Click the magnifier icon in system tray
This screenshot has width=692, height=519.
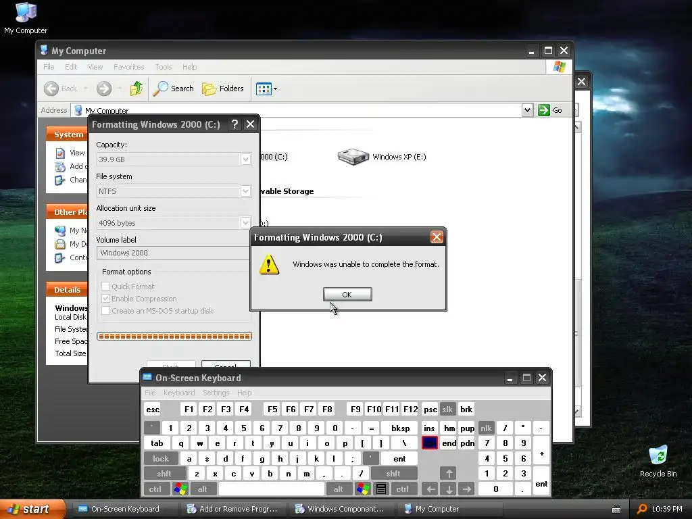click(642, 510)
